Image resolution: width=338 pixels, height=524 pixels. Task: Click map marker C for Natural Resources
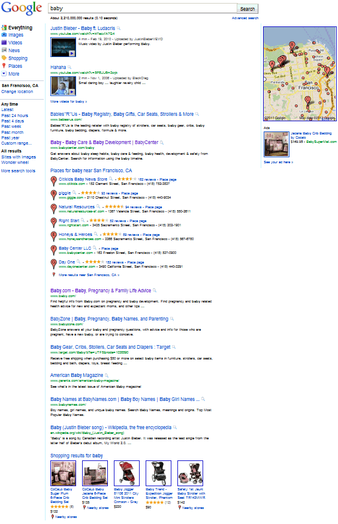point(53,208)
